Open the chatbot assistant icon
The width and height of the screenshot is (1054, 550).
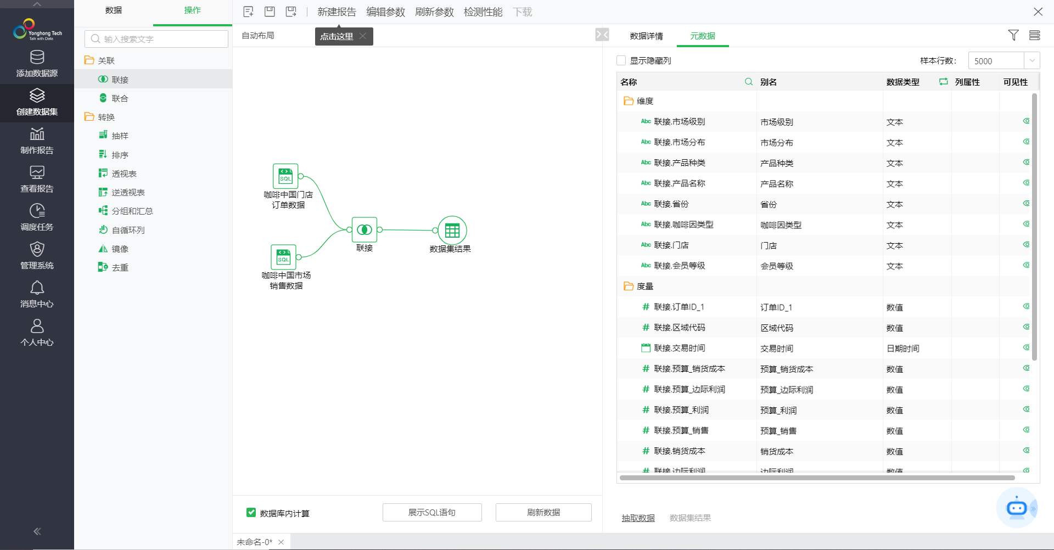pyautogui.click(x=1016, y=508)
